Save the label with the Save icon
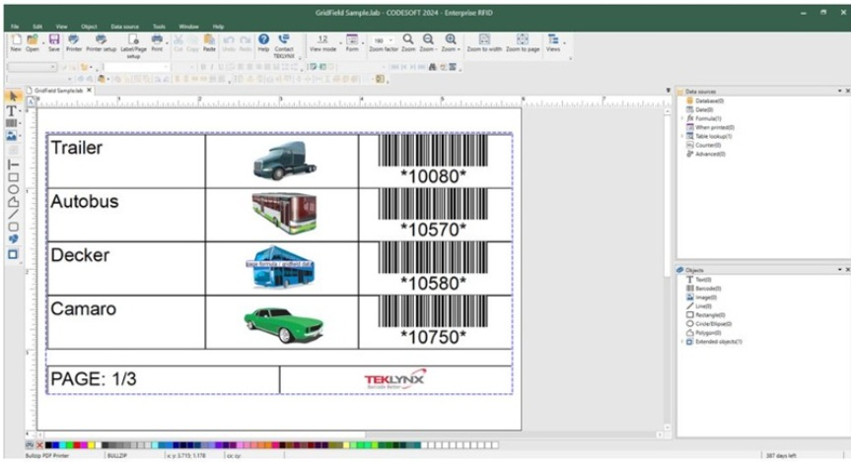The width and height of the screenshot is (851, 462). click(x=53, y=42)
